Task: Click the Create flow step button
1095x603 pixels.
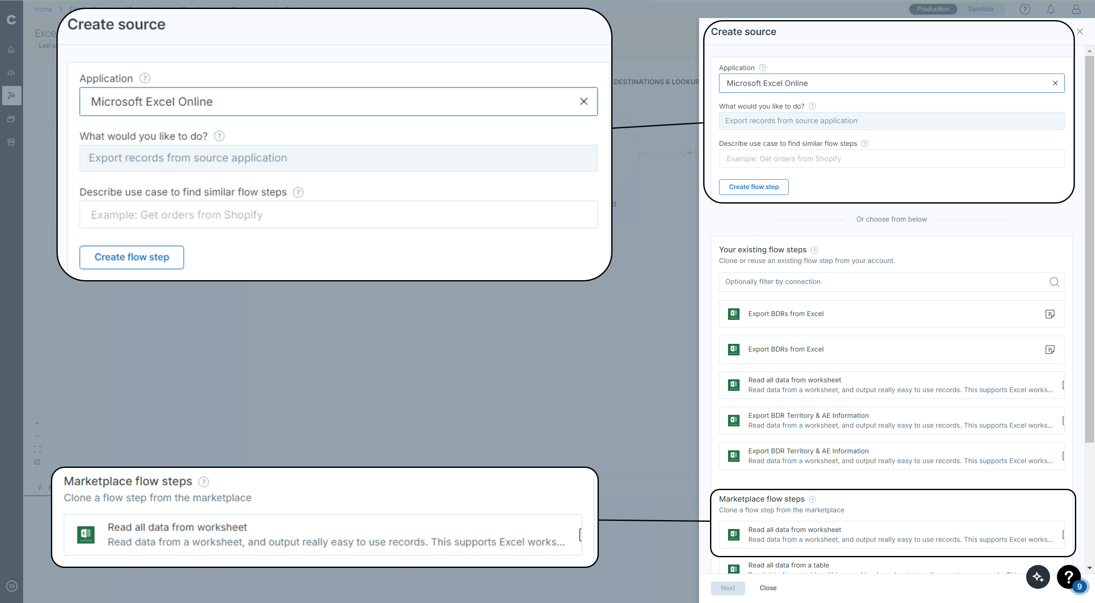Action: pyautogui.click(x=754, y=187)
